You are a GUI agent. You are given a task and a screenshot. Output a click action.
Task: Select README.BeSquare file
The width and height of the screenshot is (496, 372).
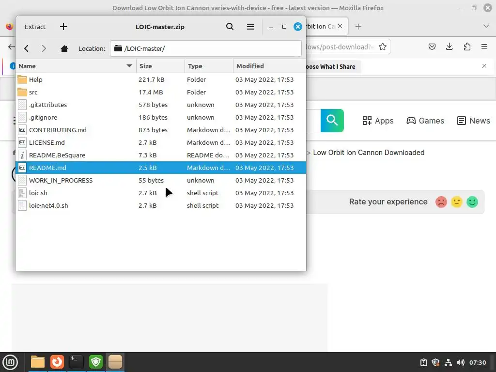click(161, 155)
